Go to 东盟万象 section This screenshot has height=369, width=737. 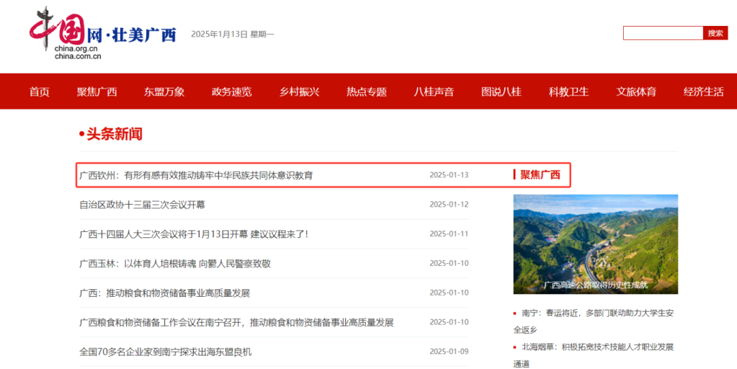click(x=164, y=91)
